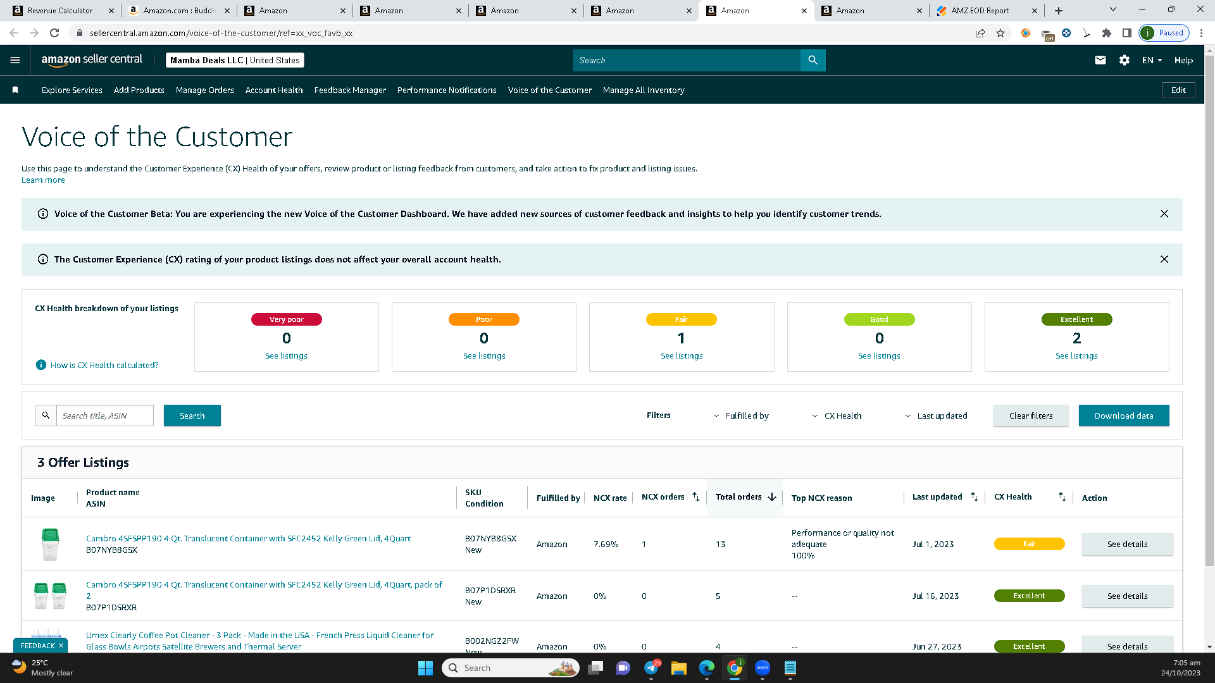The width and height of the screenshot is (1215, 683).
Task: Dismiss the Voice of the Customer Beta banner
Action: (x=1164, y=214)
